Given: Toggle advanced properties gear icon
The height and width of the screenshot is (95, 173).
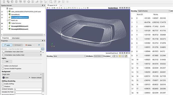Looking at the screenshot, I should pos(43,49).
